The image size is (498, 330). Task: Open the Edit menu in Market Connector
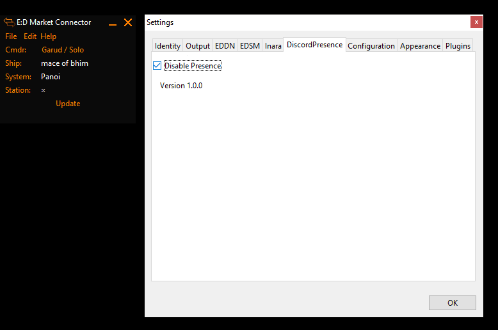(30, 36)
